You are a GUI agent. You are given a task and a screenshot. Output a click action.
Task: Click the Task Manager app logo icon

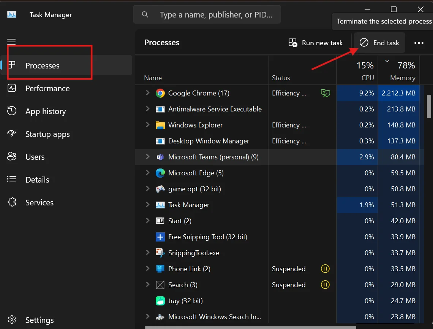(x=12, y=14)
